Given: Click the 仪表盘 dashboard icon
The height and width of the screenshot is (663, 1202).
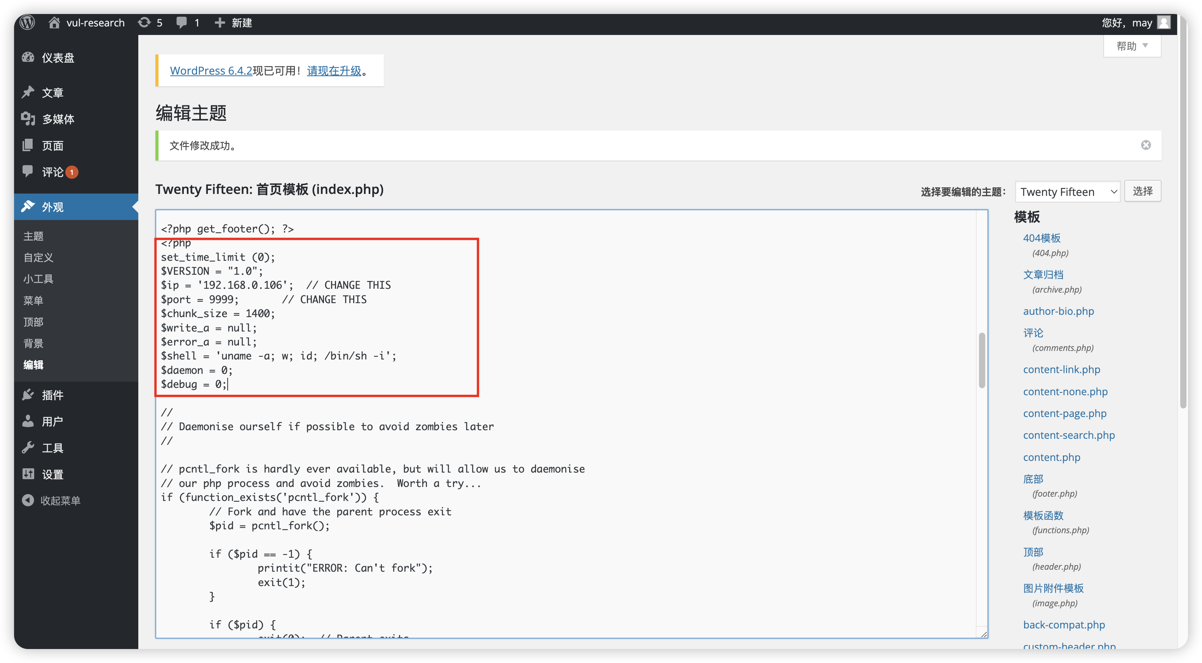Looking at the screenshot, I should (28, 58).
